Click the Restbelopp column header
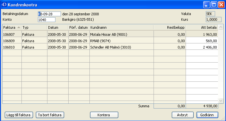 coord(170,27)
